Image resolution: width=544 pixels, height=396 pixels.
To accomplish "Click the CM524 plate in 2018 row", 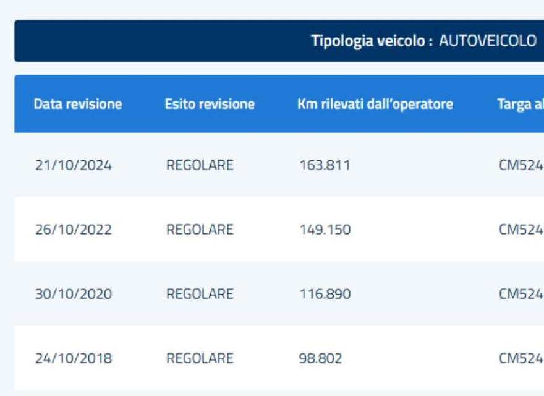I will tap(521, 358).
